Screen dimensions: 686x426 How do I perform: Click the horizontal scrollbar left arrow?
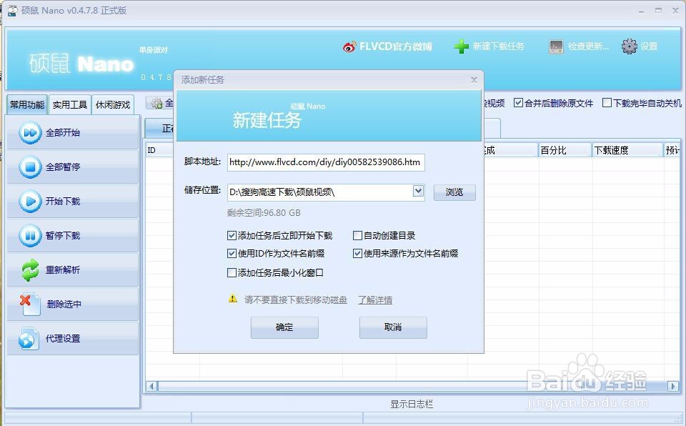(151, 386)
